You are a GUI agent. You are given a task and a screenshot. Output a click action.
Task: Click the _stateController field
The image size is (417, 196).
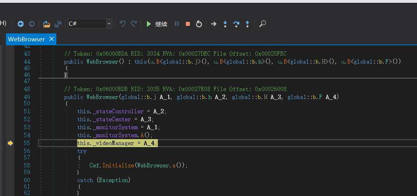coord(118,111)
